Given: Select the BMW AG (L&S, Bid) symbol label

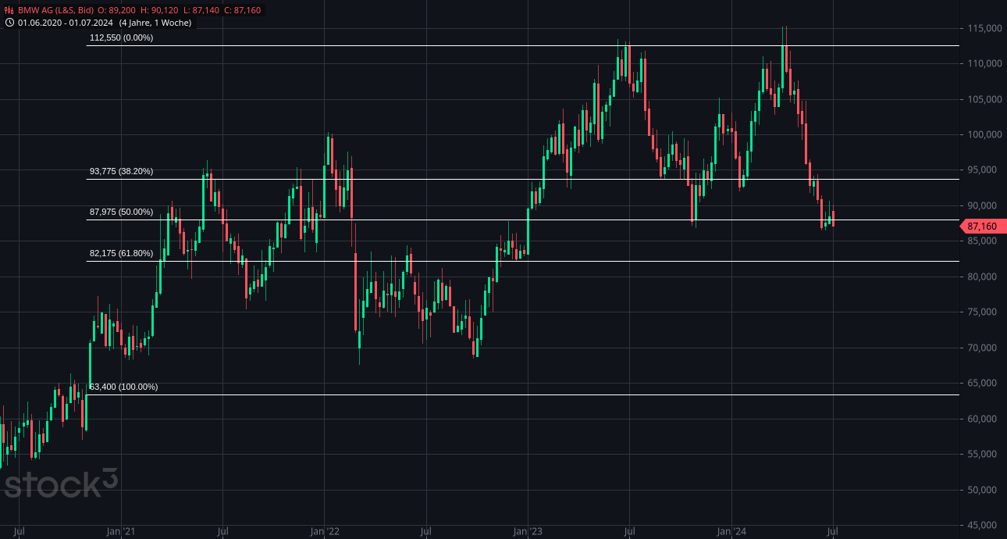Looking at the screenshot, I should coord(56,11).
